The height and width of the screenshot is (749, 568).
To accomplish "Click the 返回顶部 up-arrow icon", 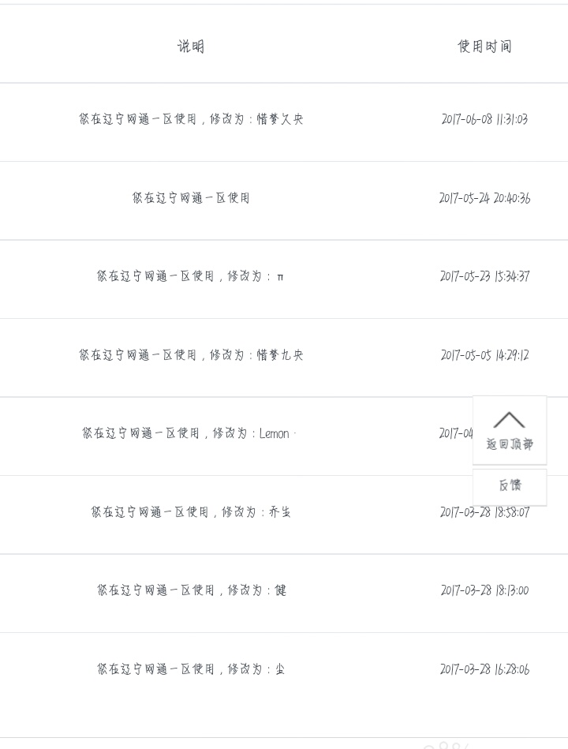I will 509,420.
